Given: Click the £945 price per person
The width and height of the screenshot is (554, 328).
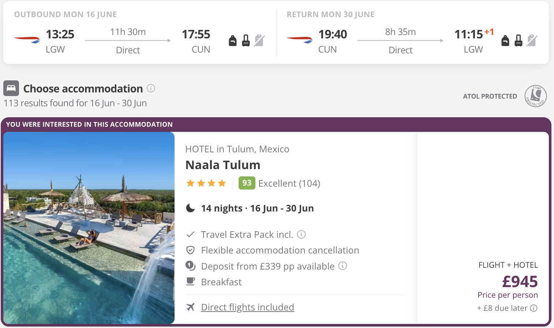Looking at the screenshot, I should tap(520, 282).
